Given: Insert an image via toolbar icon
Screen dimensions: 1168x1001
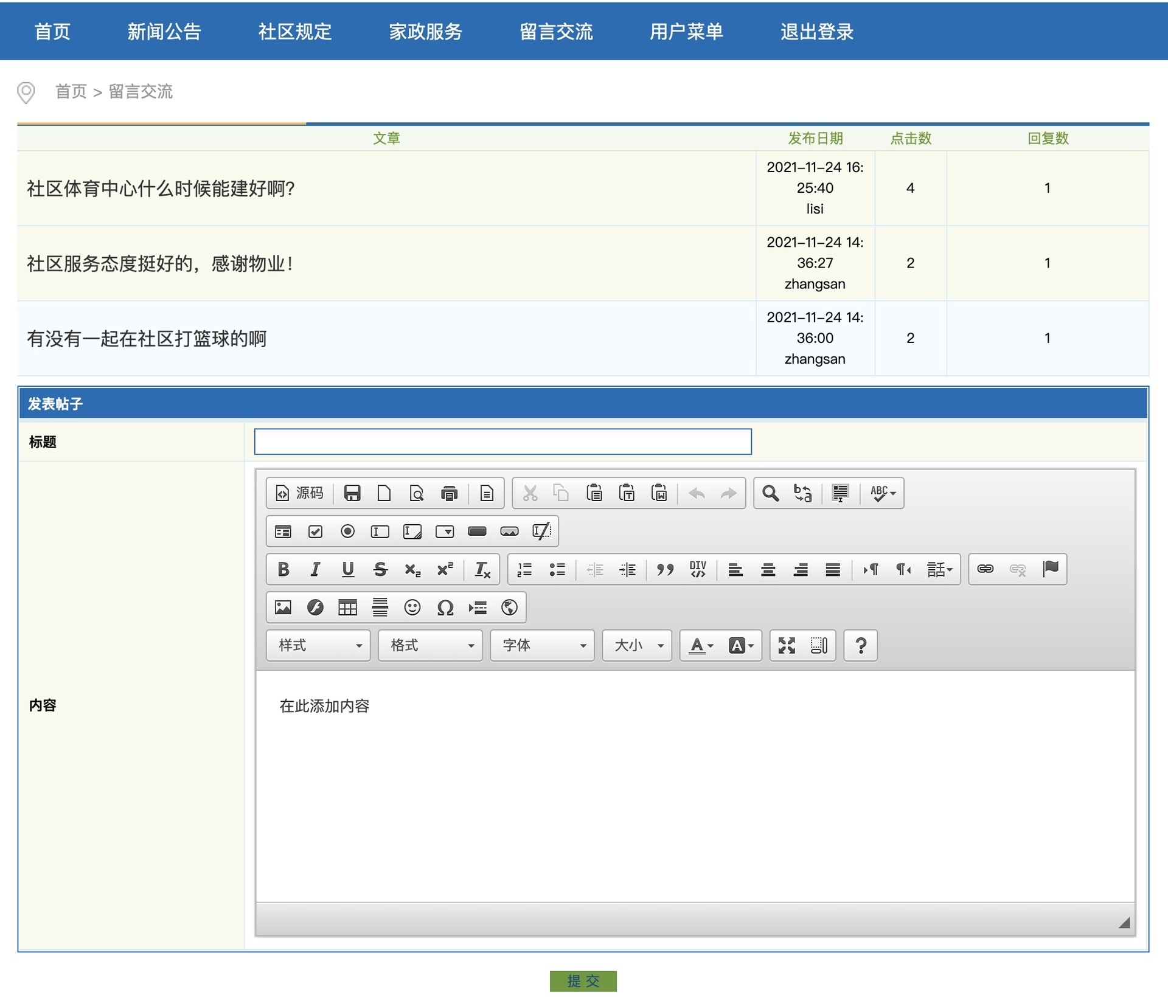Looking at the screenshot, I should 283,608.
